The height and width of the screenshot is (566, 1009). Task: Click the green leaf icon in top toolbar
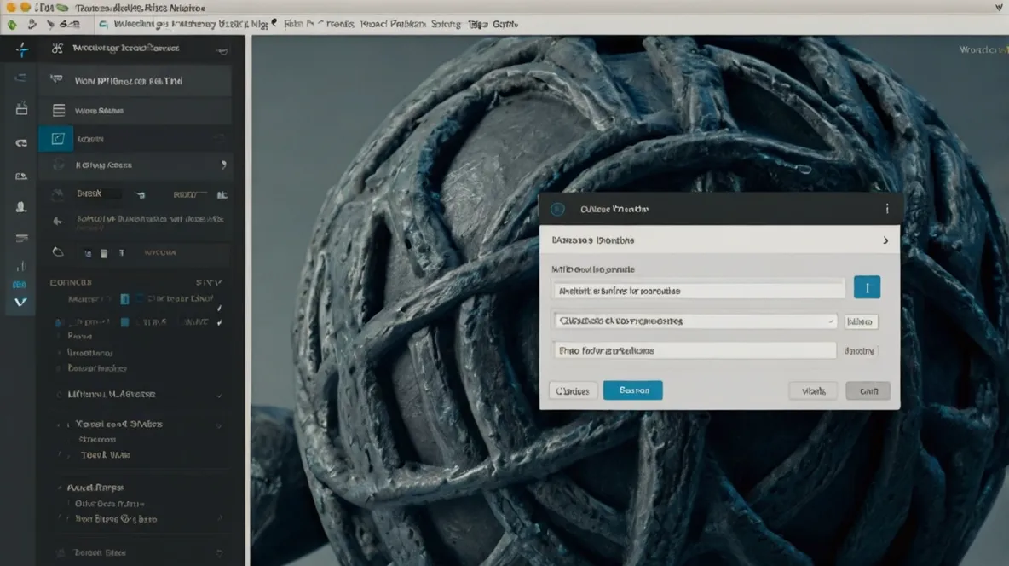12,25
